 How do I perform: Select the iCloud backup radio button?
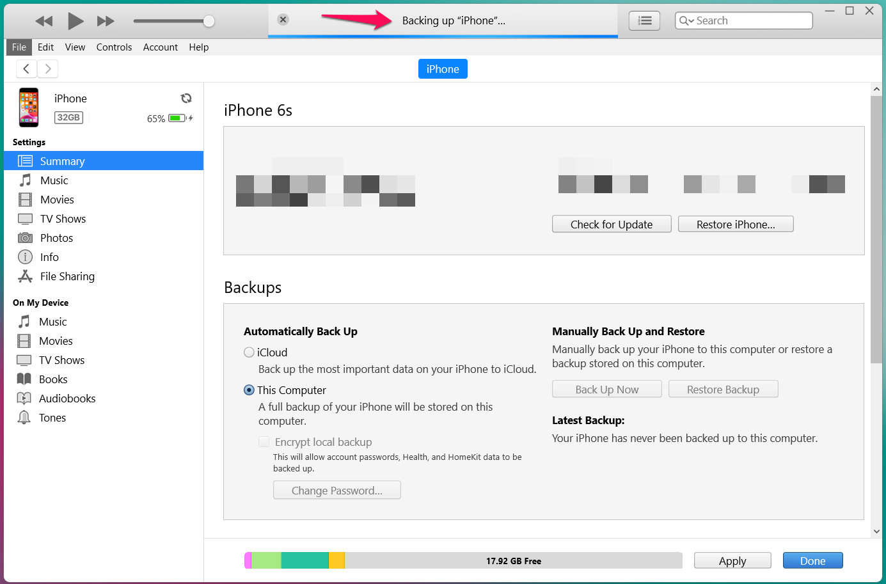(249, 352)
